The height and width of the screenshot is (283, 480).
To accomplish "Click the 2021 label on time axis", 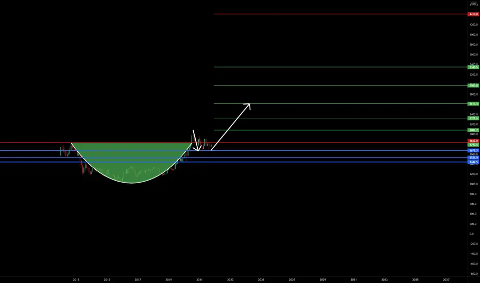I will 199,279.
